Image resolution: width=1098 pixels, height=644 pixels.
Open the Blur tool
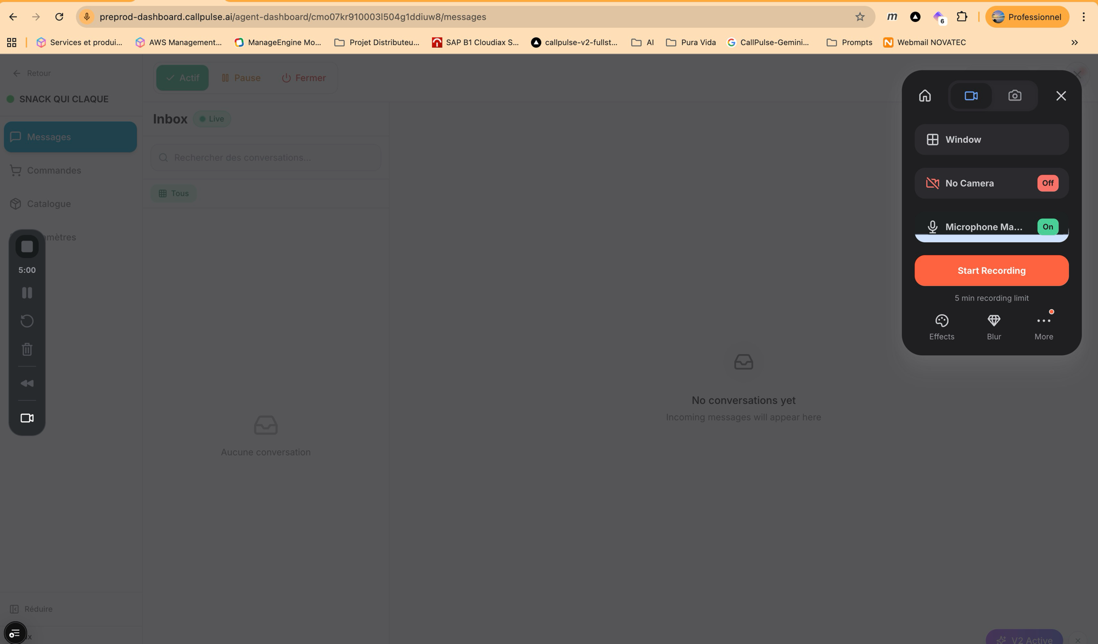pos(994,327)
